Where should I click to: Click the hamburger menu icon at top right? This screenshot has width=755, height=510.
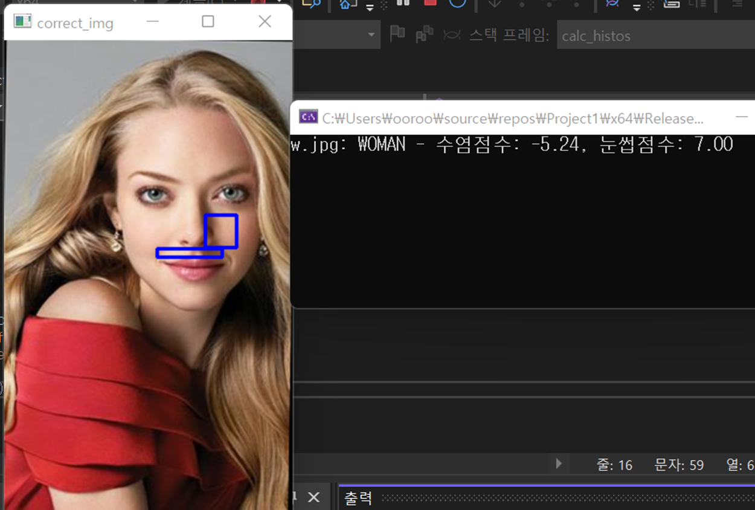[737, 5]
